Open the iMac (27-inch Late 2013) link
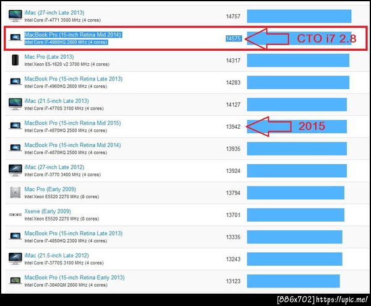This screenshot has height=306, width=371. point(54,12)
